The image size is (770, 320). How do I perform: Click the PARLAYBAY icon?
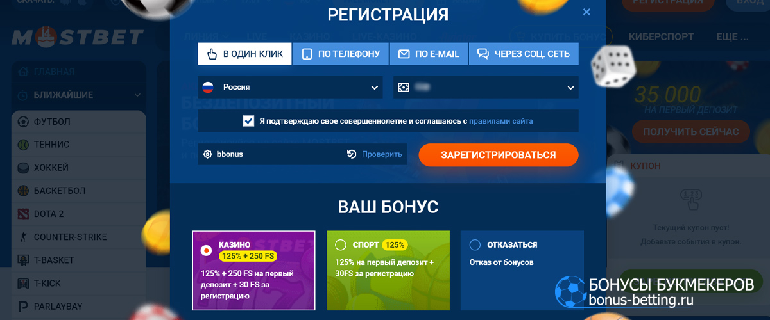pyautogui.click(x=23, y=307)
